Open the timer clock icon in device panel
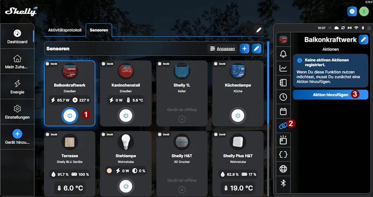The height and width of the screenshot is (197, 373). pyautogui.click(x=283, y=97)
